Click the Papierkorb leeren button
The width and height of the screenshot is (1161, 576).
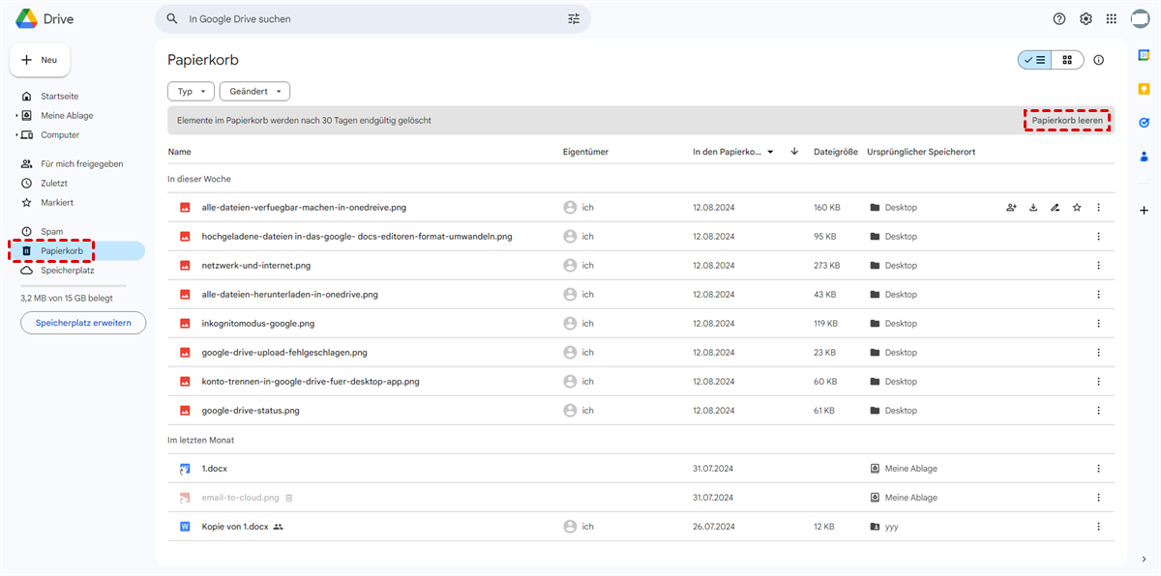point(1066,121)
